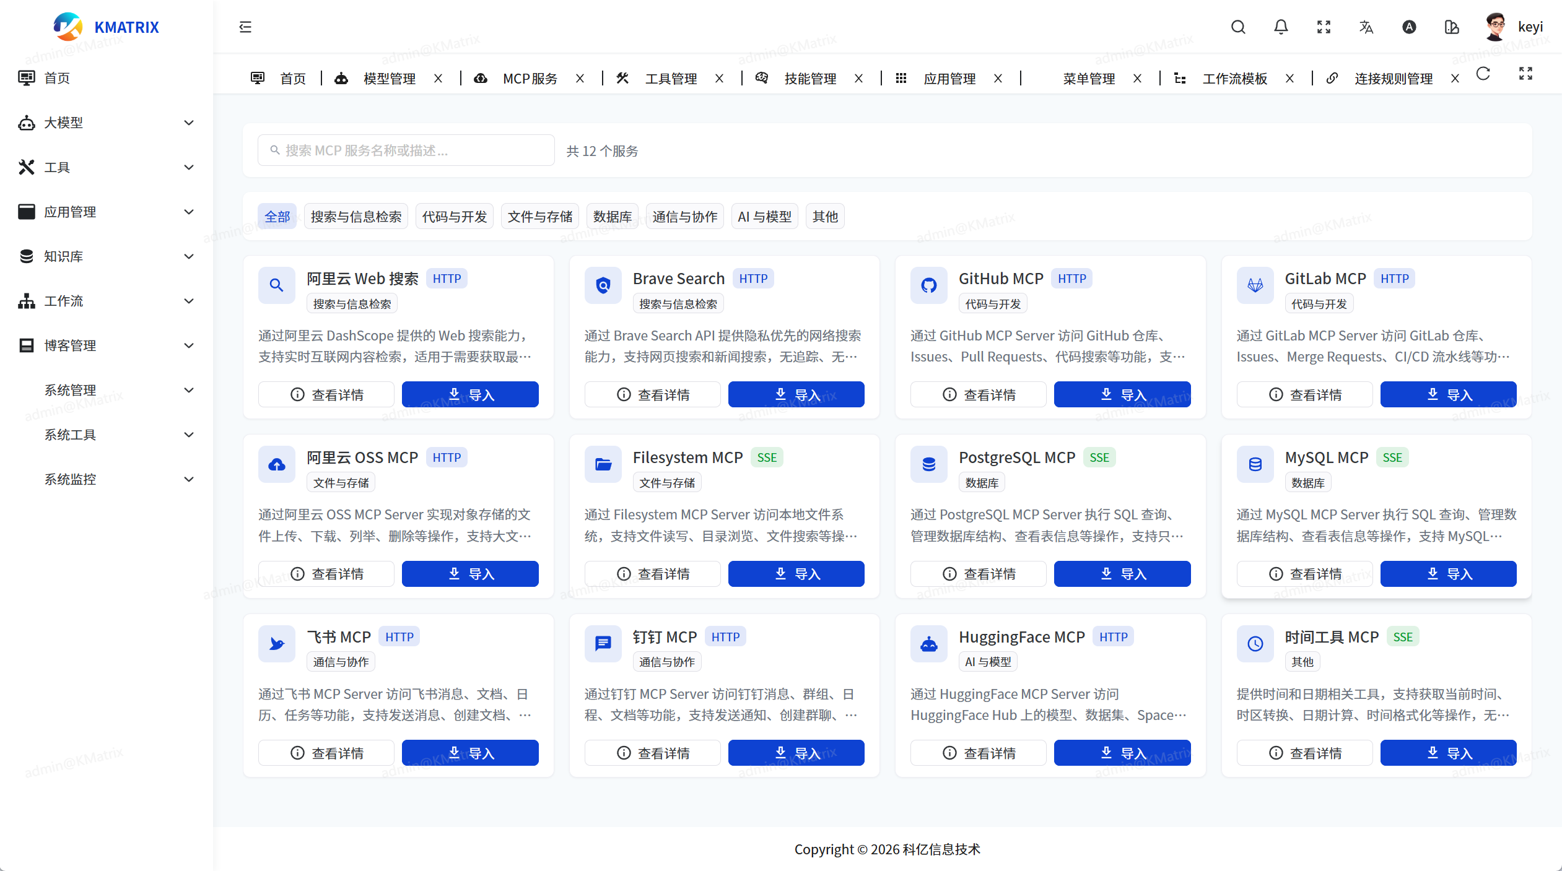Image resolution: width=1562 pixels, height=871 pixels.
Task: Click the KMATRIX logo
Action: point(106,27)
